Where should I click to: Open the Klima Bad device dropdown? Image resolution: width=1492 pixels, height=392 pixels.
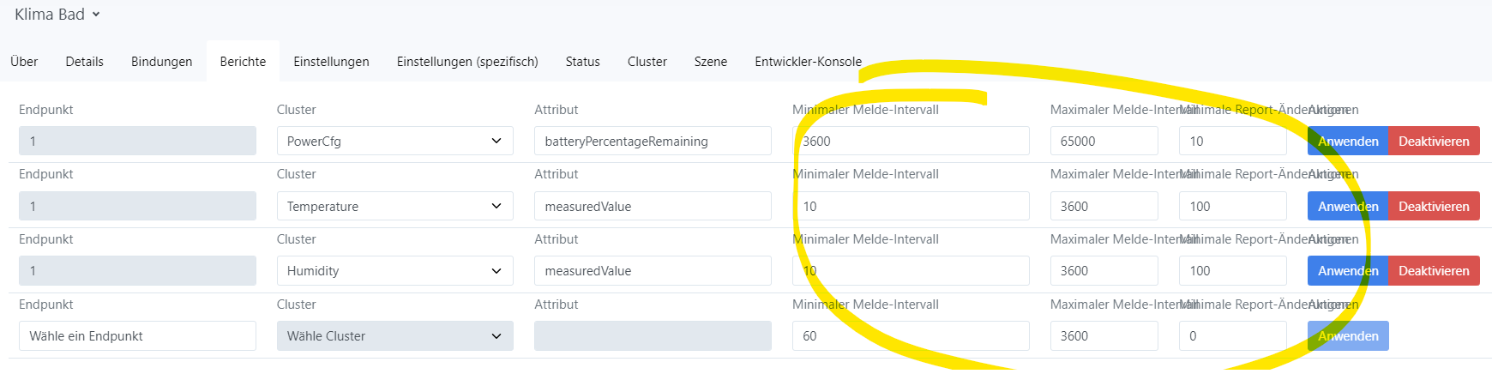[x=57, y=15]
